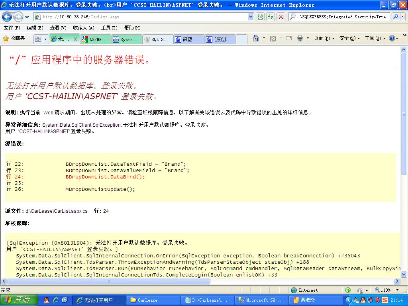Open the tab list dropdown arrow
The height and width of the screenshot is (306, 408).
[x=45, y=39]
